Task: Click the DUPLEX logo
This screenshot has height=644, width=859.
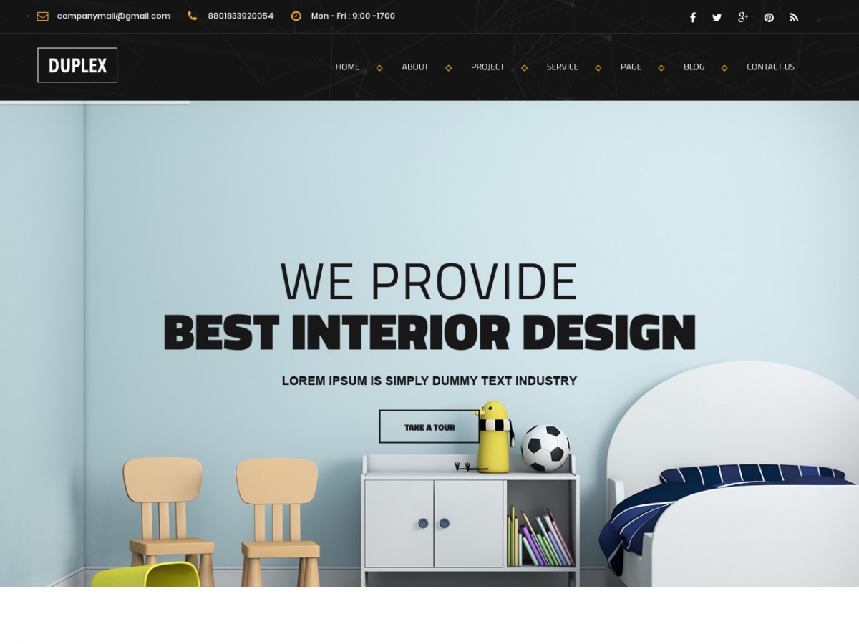Action: point(77,65)
